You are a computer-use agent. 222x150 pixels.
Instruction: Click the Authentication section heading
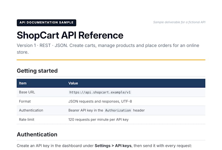37,134
